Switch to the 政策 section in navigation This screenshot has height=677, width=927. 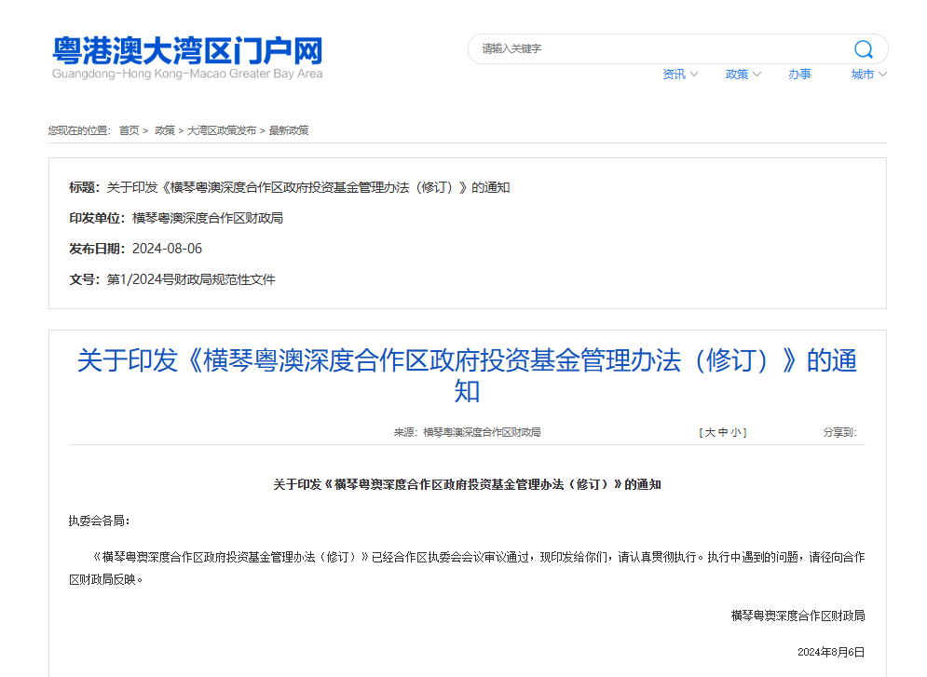tap(737, 74)
